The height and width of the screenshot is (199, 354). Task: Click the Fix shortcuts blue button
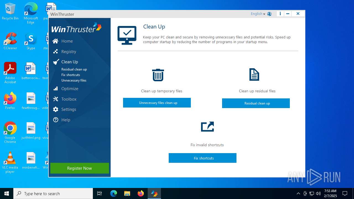click(x=202, y=158)
